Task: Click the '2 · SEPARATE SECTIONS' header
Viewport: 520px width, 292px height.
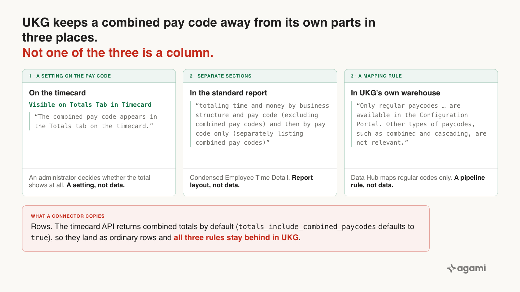Action: coord(220,76)
